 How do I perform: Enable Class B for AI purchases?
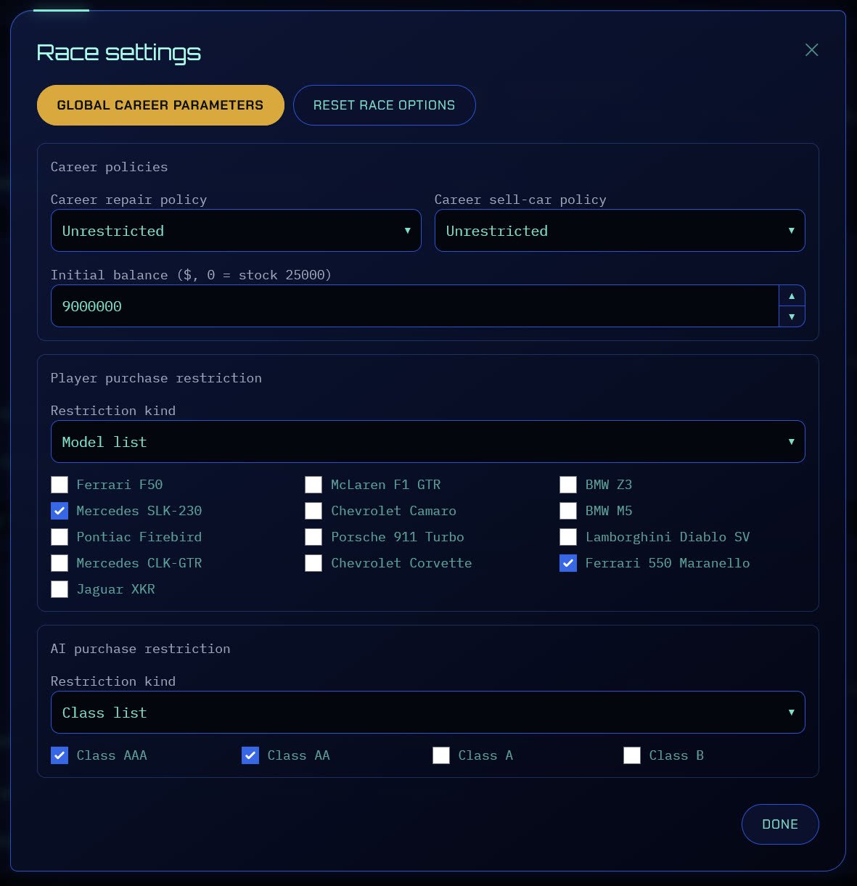point(632,755)
